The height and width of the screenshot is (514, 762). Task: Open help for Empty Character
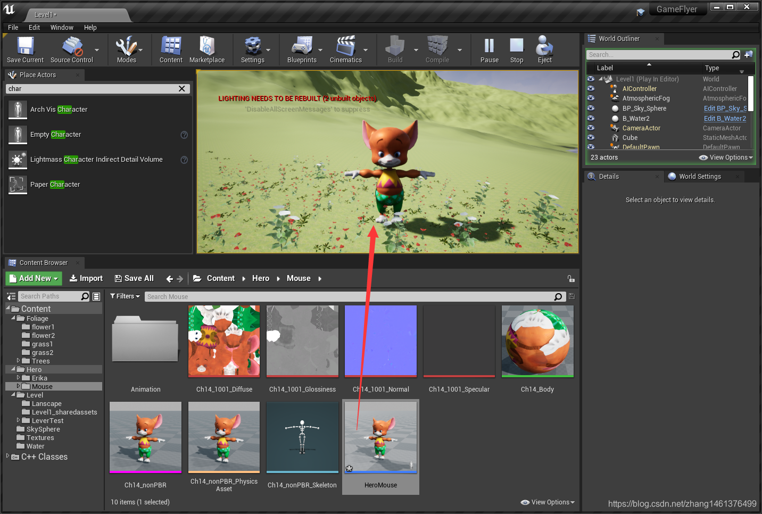184,135
